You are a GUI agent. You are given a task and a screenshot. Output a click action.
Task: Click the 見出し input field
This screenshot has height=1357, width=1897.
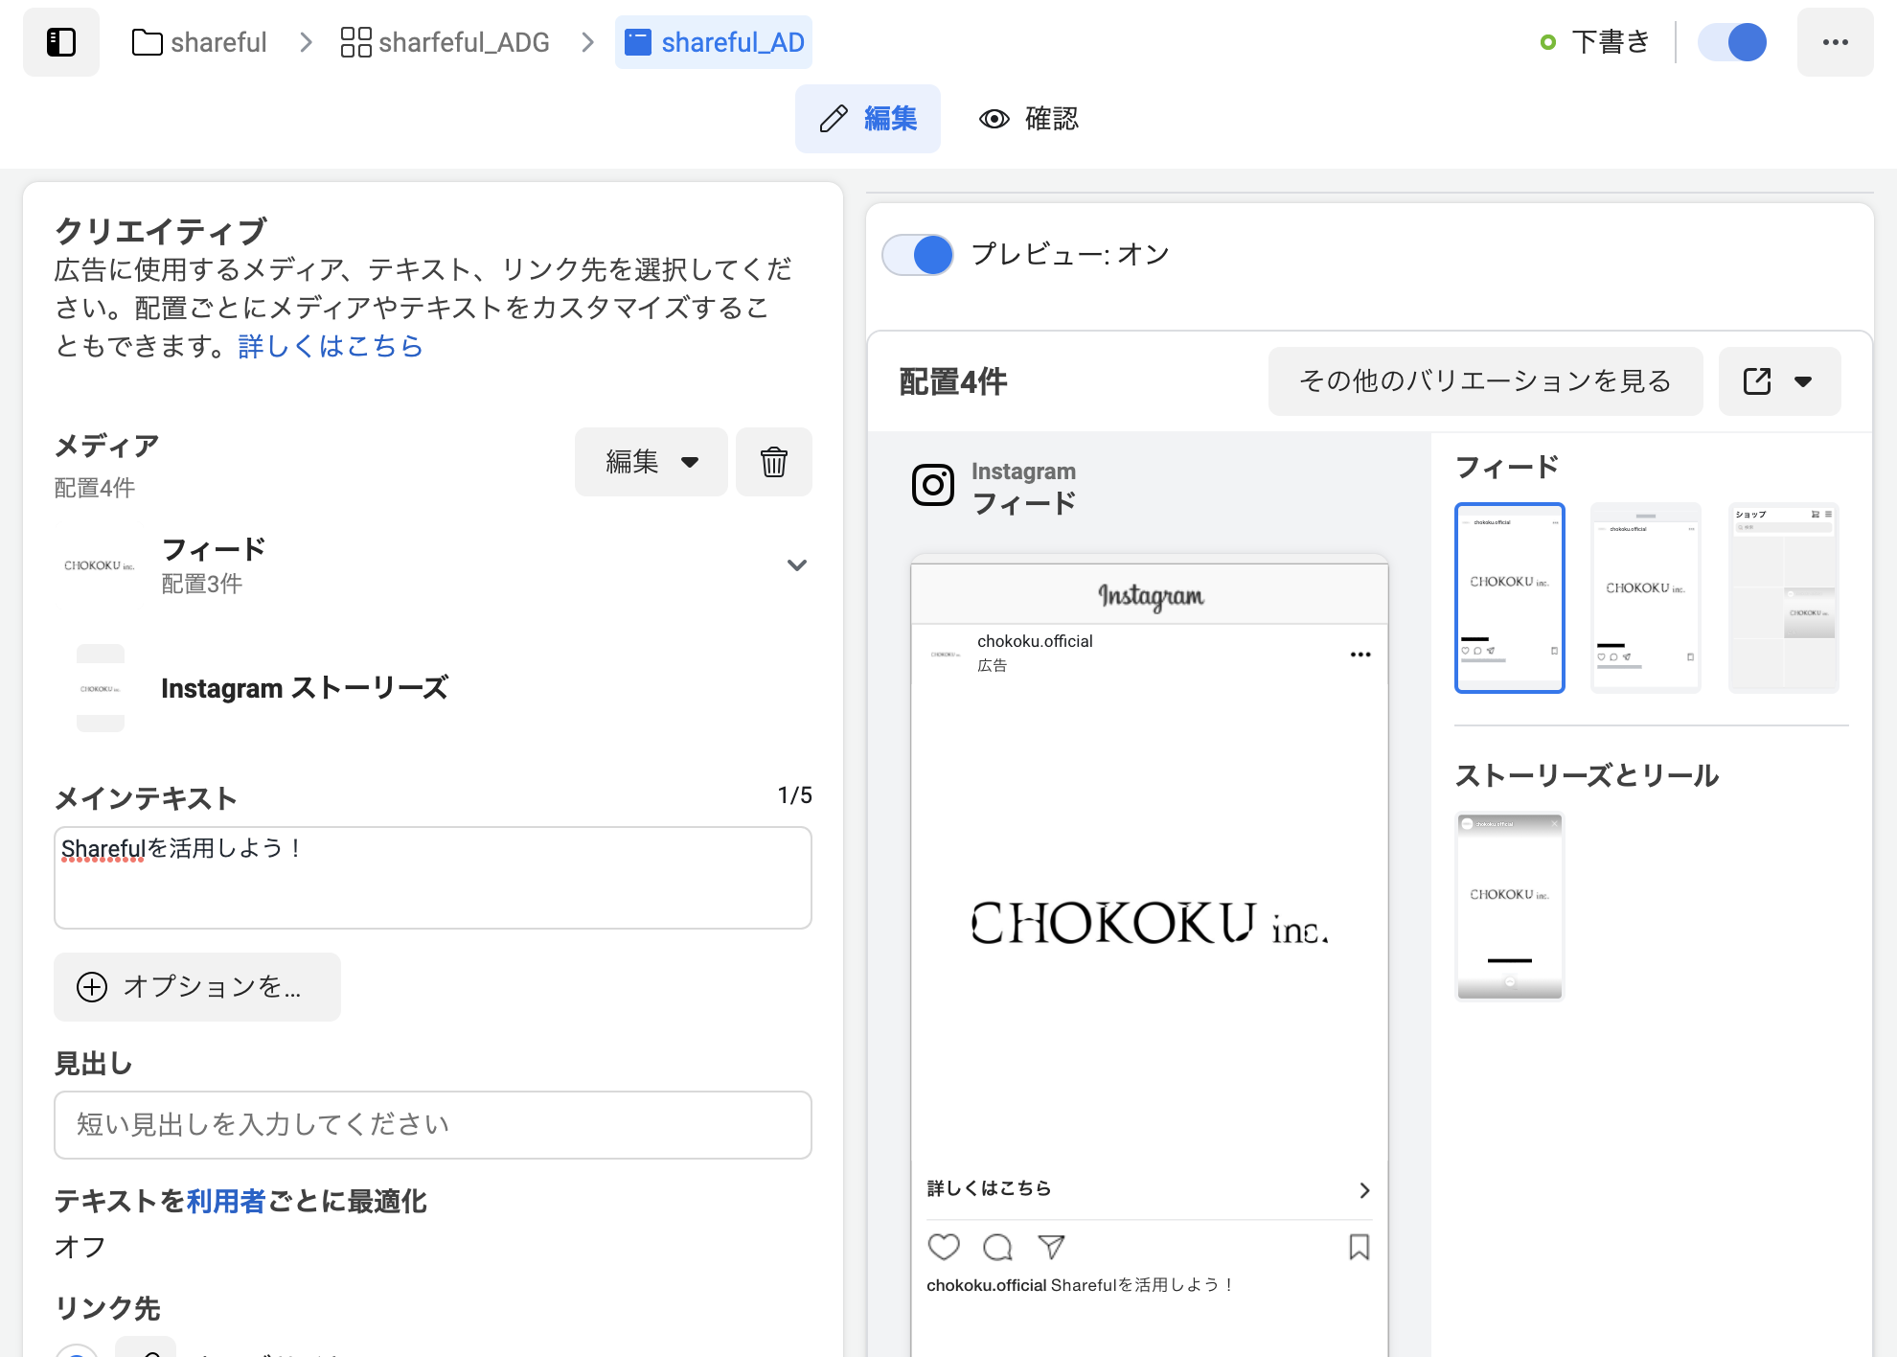[x=433, y=1125]
